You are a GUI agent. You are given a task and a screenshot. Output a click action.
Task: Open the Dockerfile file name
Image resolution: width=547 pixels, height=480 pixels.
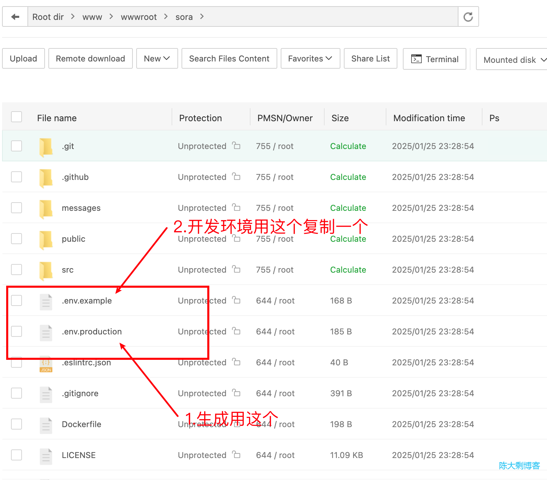click(81, 424)
